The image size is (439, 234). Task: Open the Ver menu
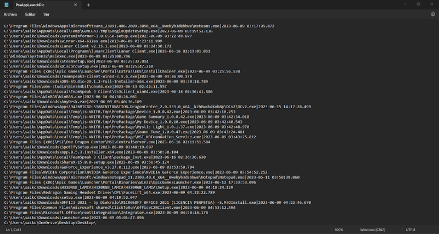[x=47, y=14]
